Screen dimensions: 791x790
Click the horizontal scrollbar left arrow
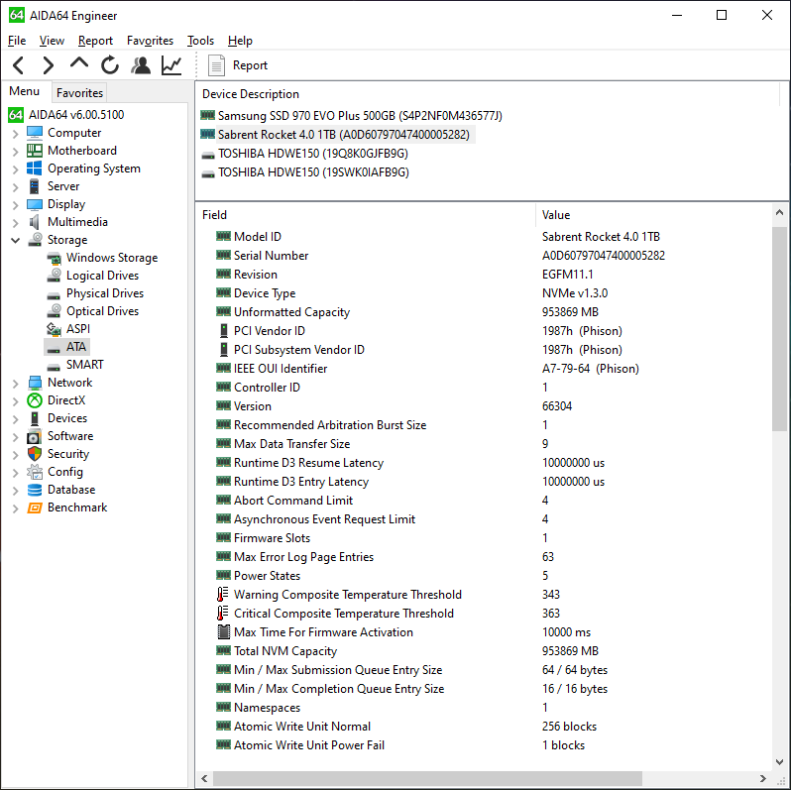click(204, 778)
